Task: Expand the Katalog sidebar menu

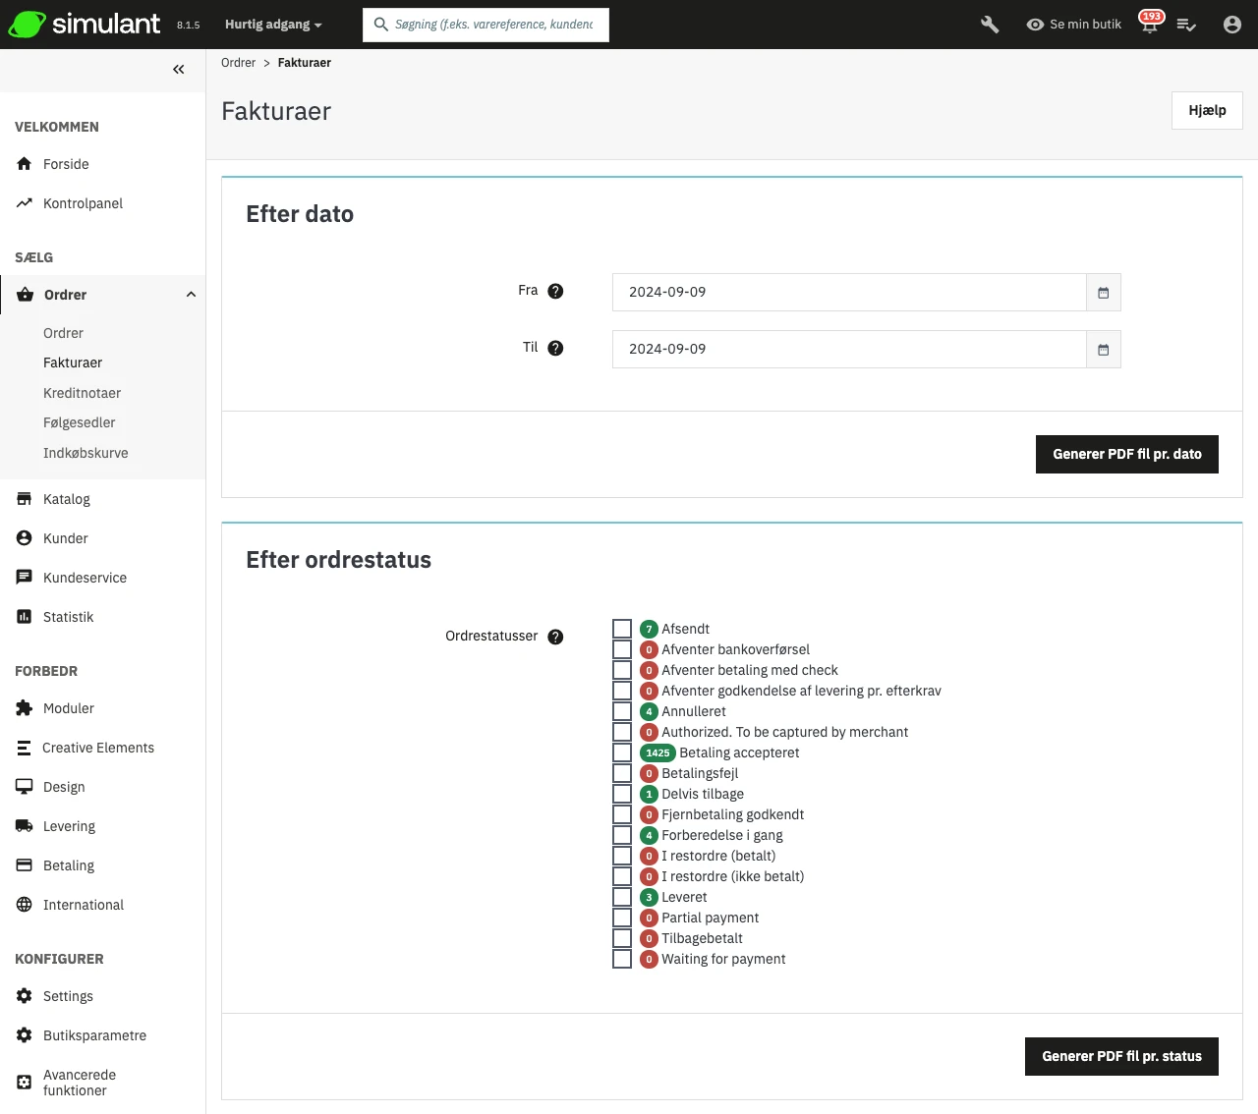Action: click(67, 499)
